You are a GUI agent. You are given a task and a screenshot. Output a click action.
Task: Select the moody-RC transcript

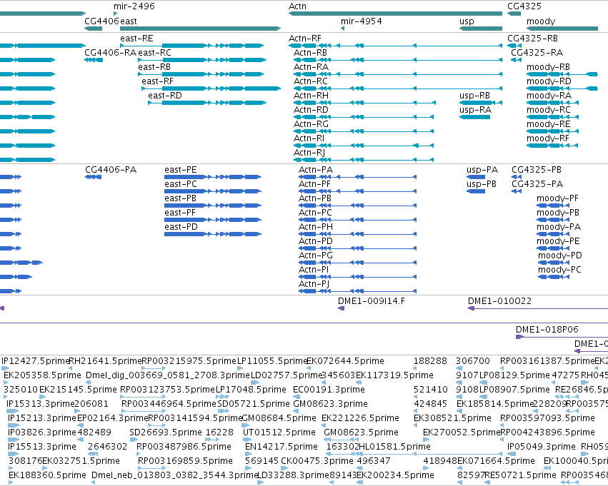click(x=552, y=117)
